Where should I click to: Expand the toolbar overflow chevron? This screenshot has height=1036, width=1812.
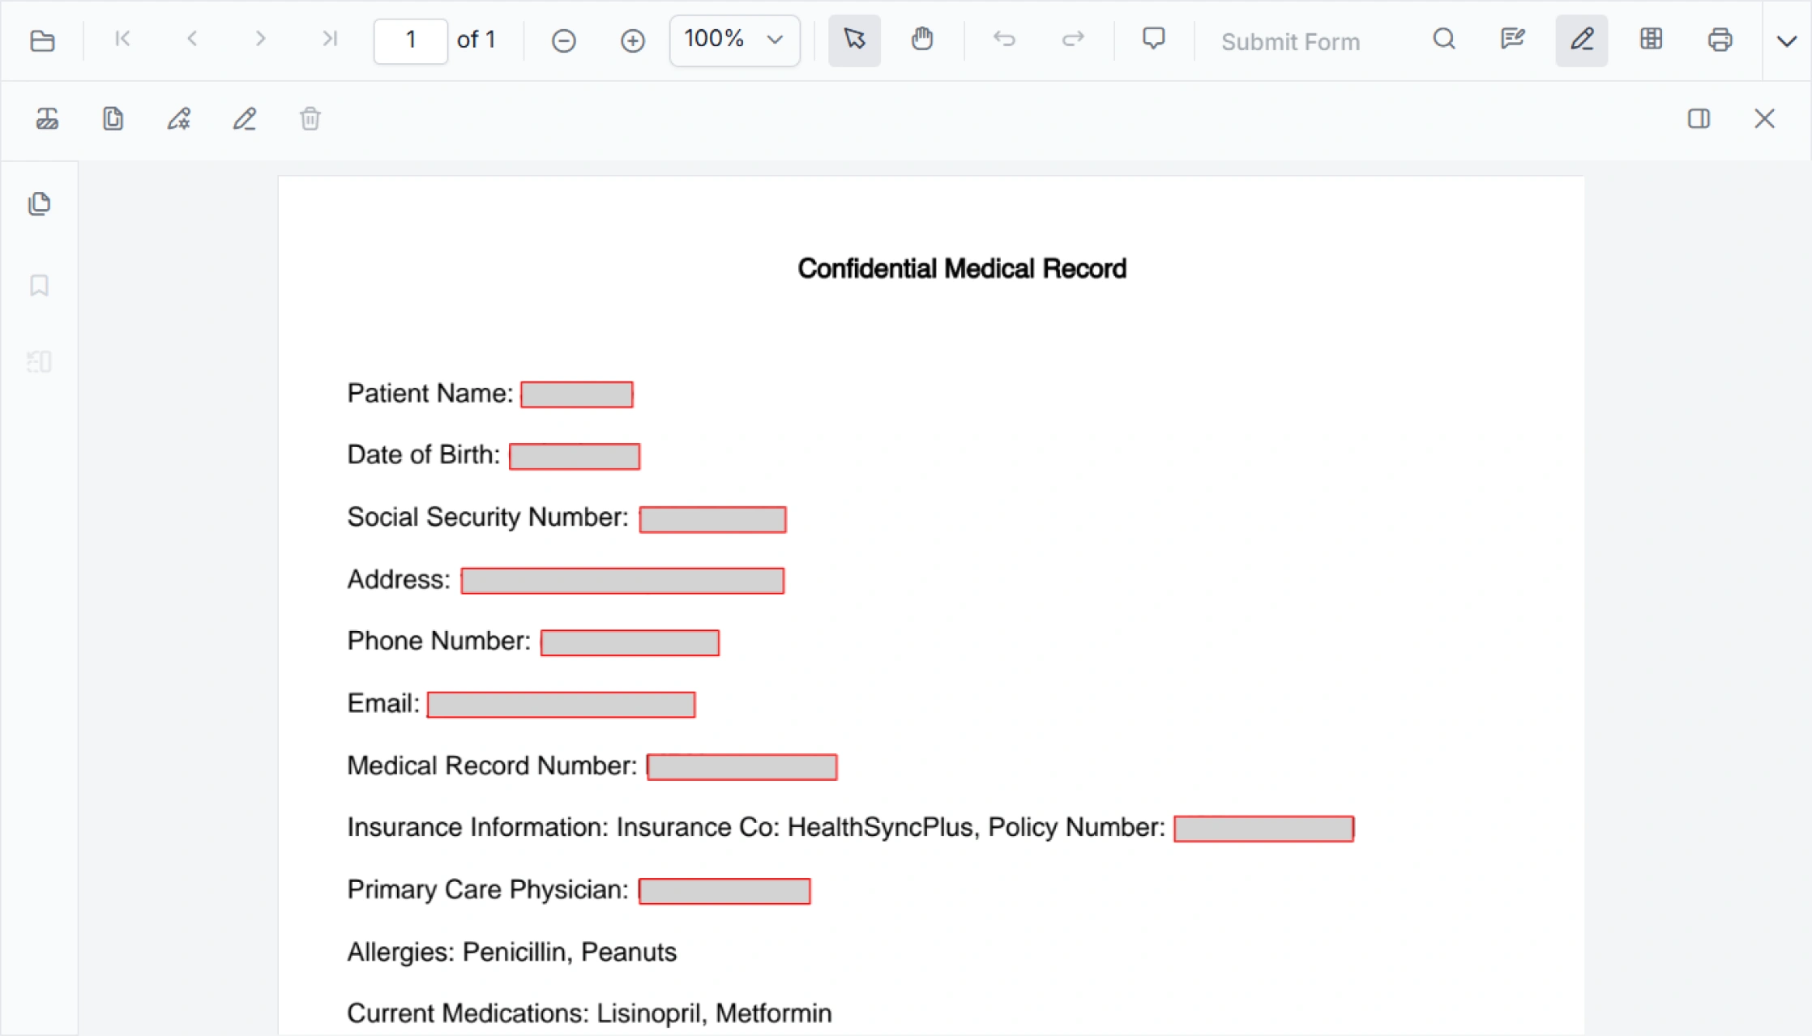(1787, 41)
